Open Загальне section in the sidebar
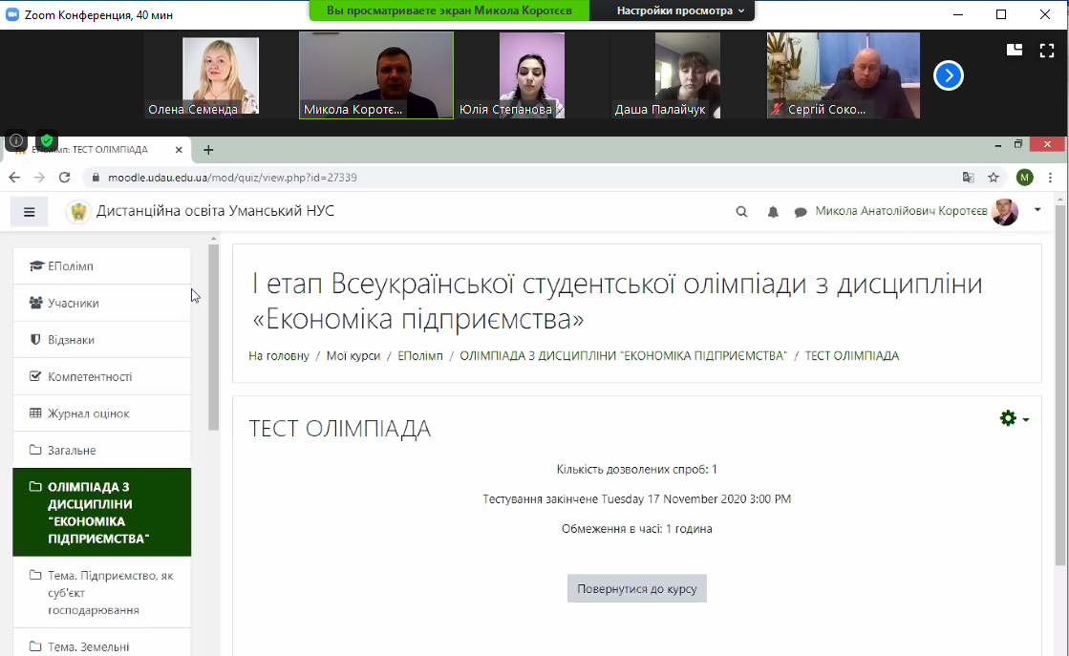 coord(101,451)
